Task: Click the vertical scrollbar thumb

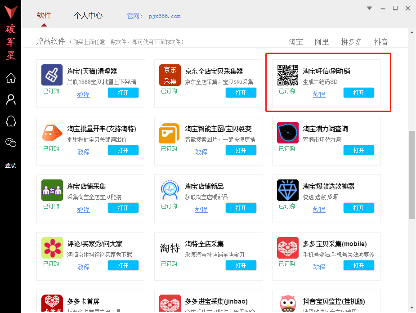Action: [412, 174]
